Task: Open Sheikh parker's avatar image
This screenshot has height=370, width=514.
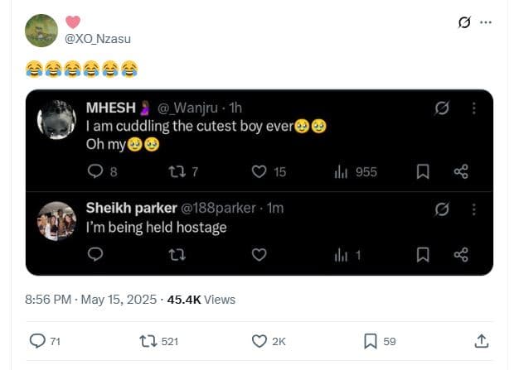Action: pos(56,221)
